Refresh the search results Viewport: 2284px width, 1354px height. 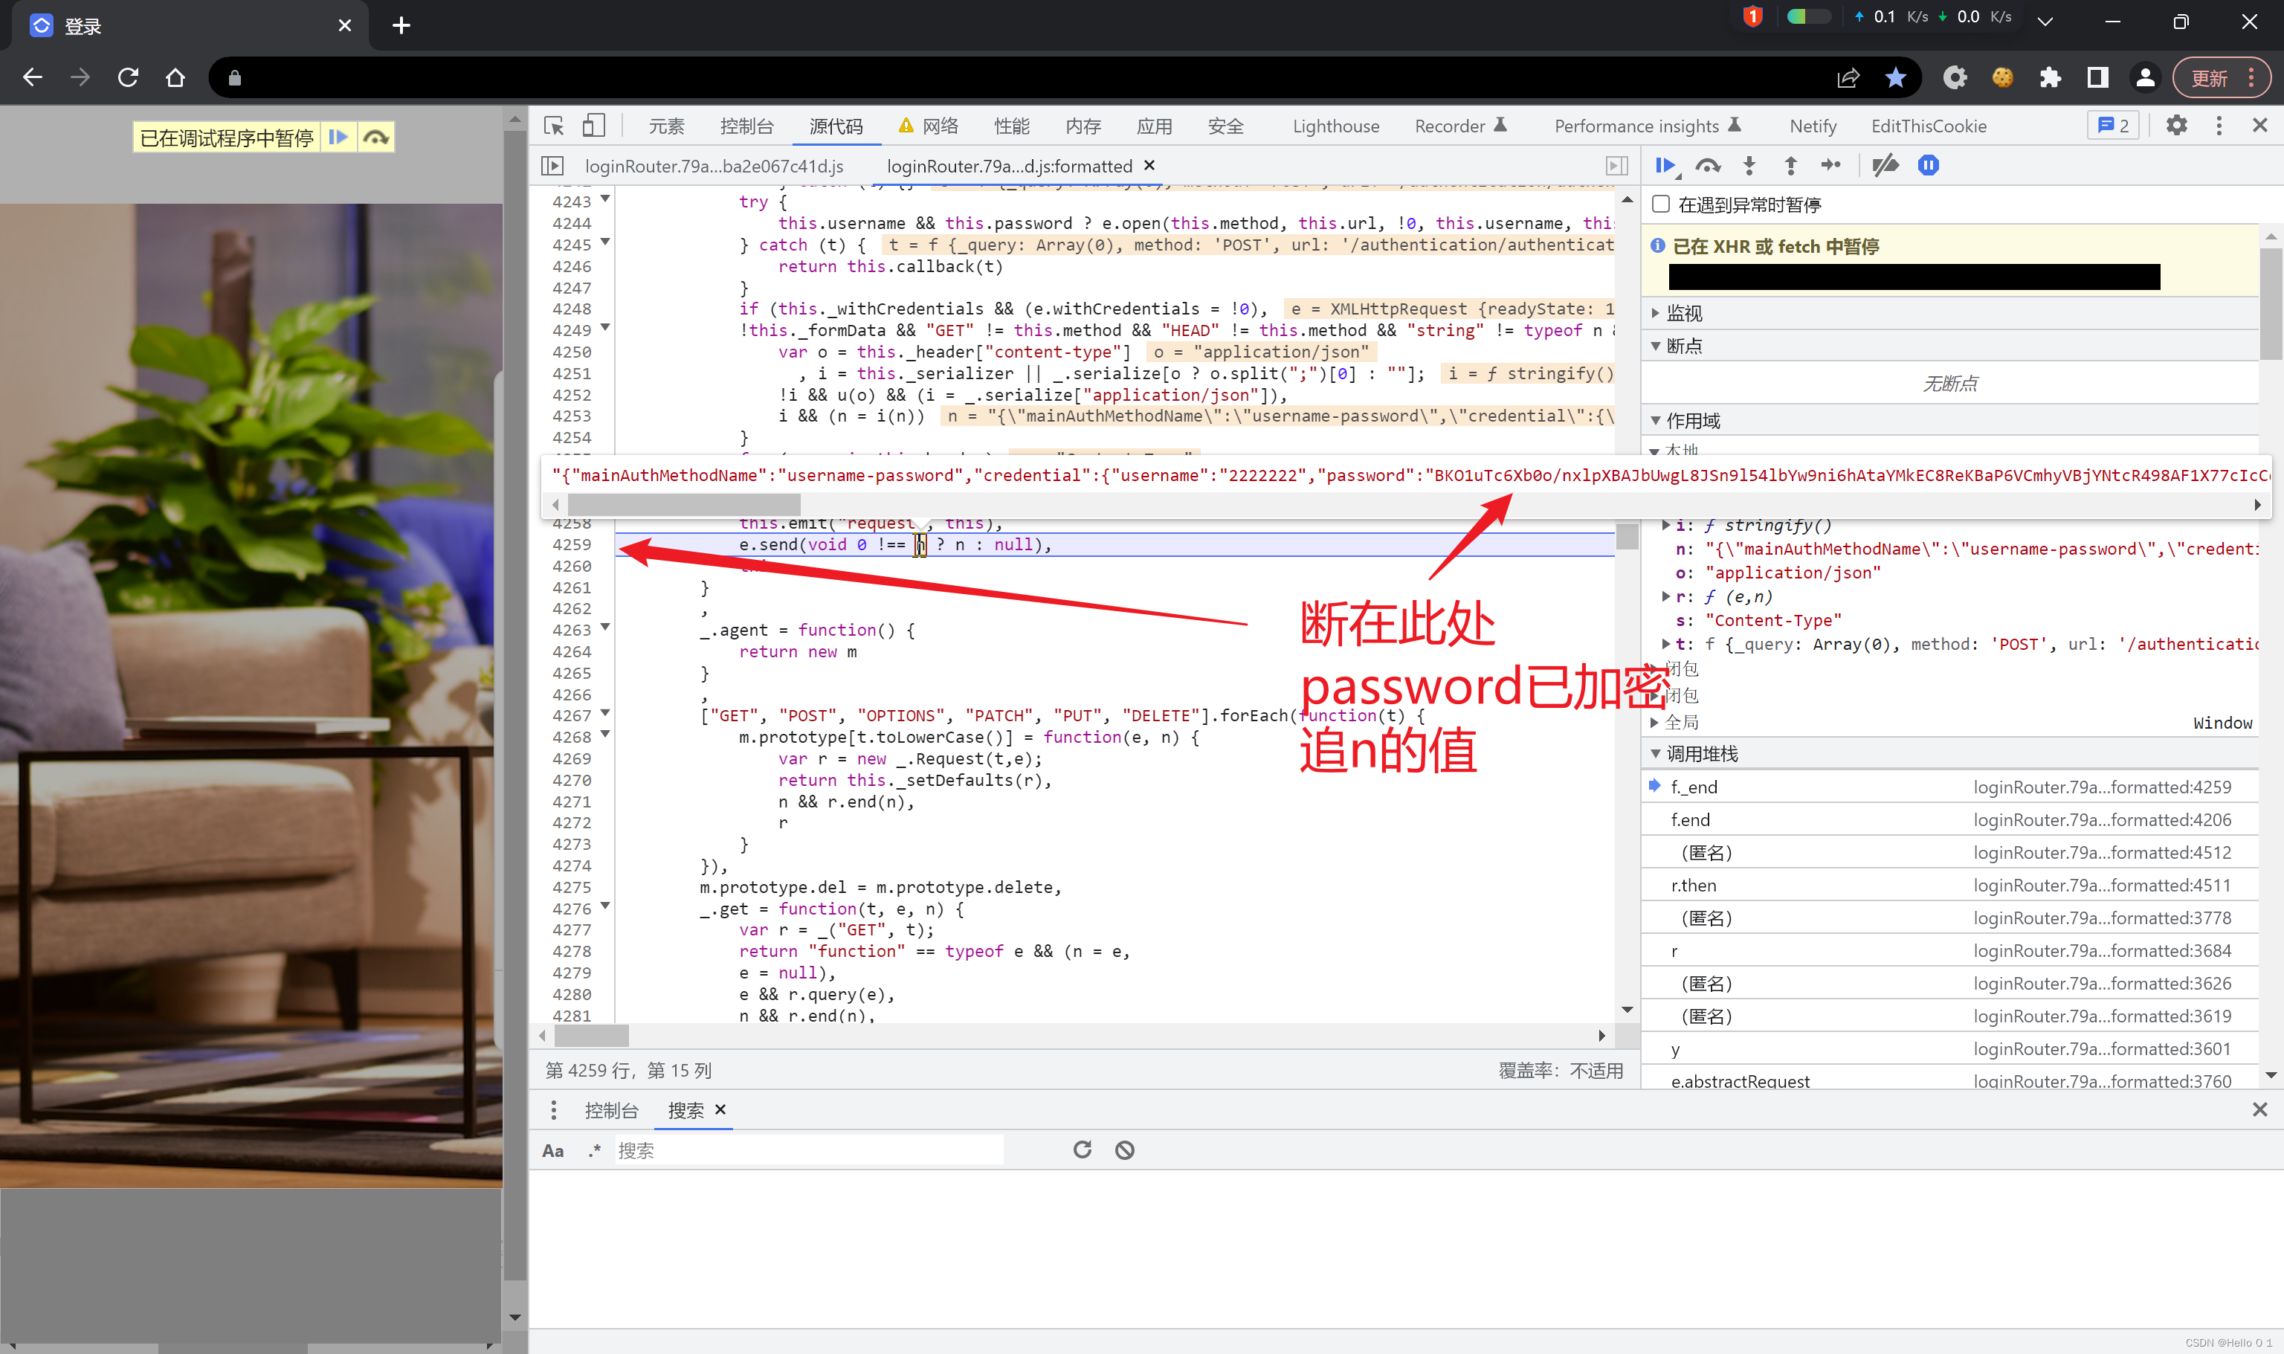tap(1082, 1150)
